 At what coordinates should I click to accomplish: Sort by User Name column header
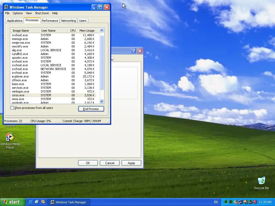pos(53,31)
